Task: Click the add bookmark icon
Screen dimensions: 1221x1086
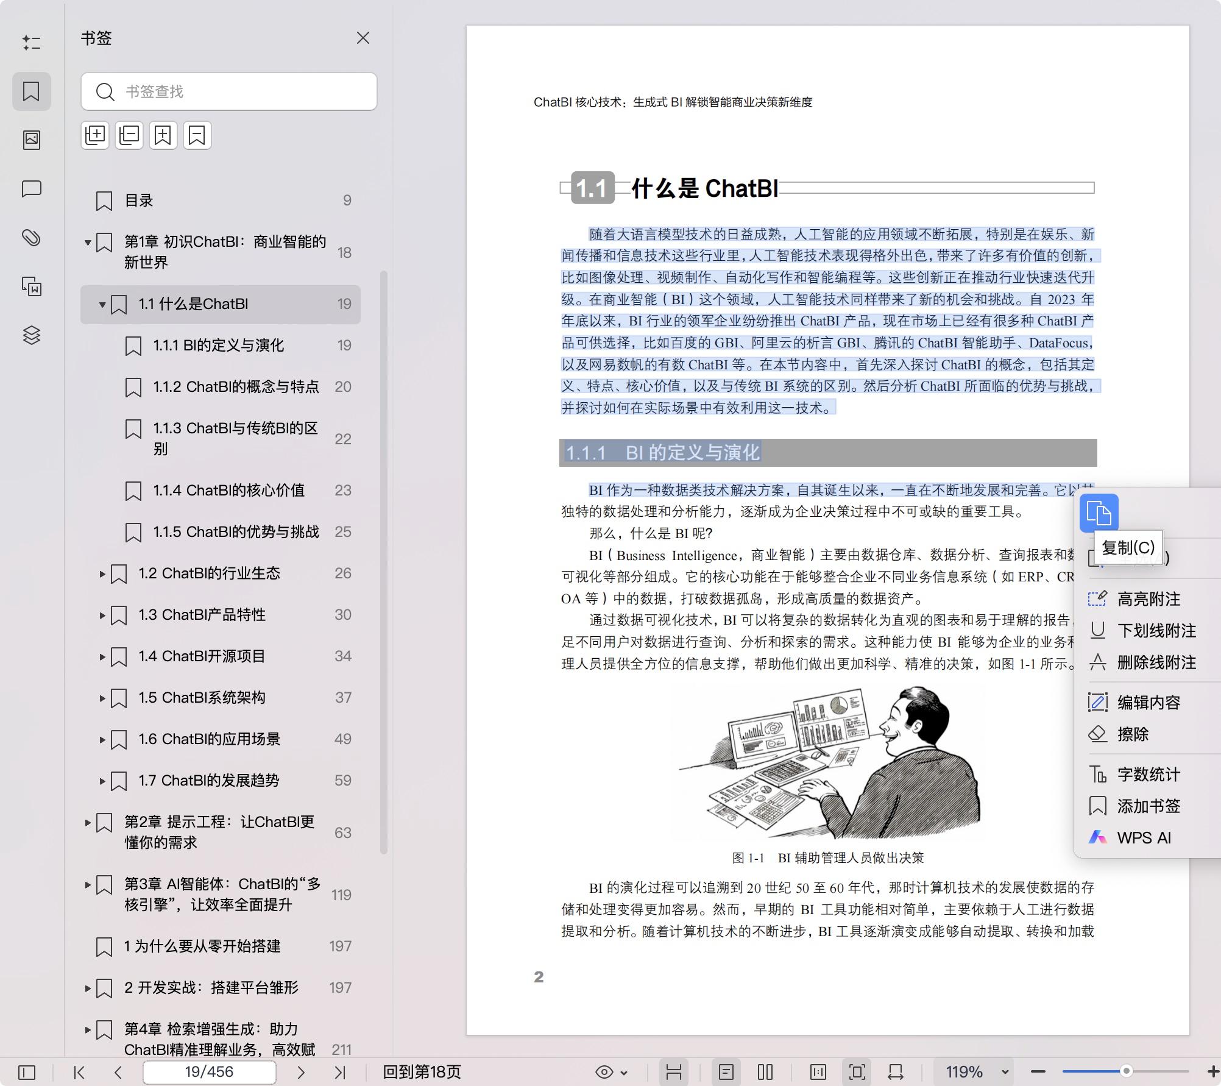Action: (163, 135)
